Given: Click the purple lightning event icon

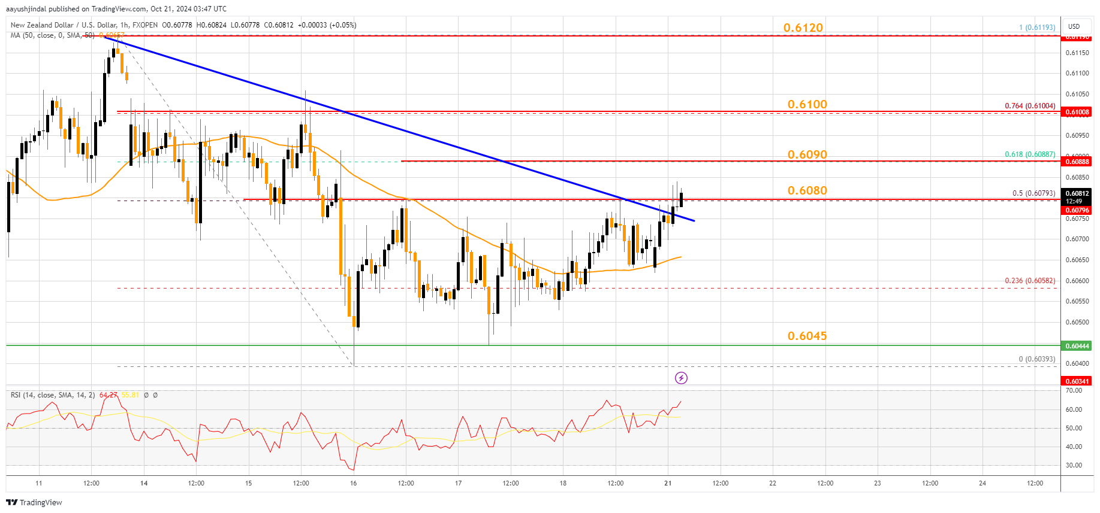Looking at the screenshot, I should tap(681, 378).
